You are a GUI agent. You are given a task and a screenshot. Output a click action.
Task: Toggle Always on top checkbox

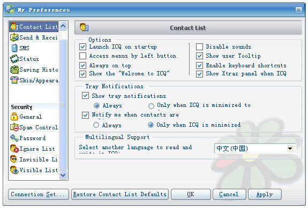tap(82, 65)
